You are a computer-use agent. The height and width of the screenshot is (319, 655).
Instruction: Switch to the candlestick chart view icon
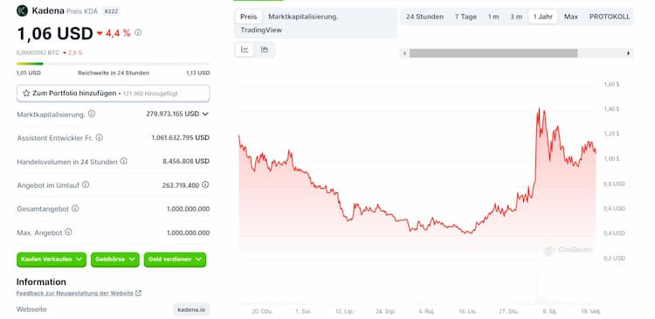265,49
